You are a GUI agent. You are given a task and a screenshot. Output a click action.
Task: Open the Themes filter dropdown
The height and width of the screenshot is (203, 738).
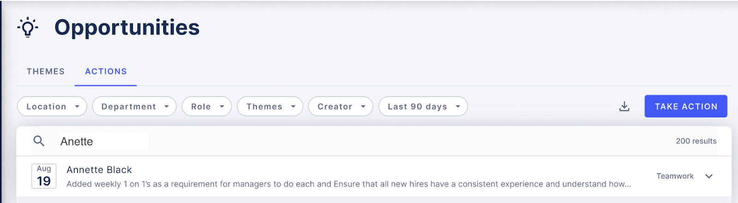pyautogui.click(x=270, y=107)
